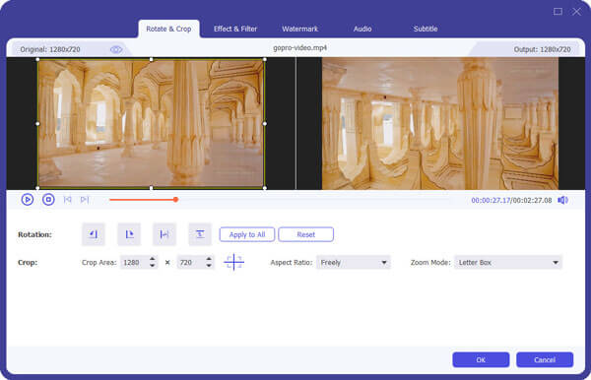This screenshot has height=380, width=591.
Task: Flip video vertically
Action: 200,234
